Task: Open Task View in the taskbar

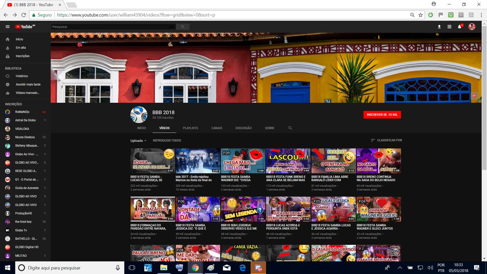Action: click(131, 268)
